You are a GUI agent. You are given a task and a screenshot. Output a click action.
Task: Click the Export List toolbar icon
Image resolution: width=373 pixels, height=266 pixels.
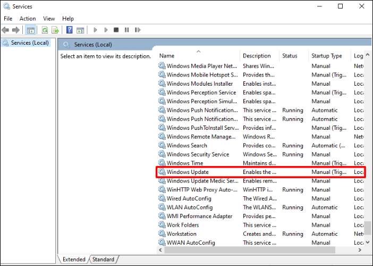(x=55, y=30)
